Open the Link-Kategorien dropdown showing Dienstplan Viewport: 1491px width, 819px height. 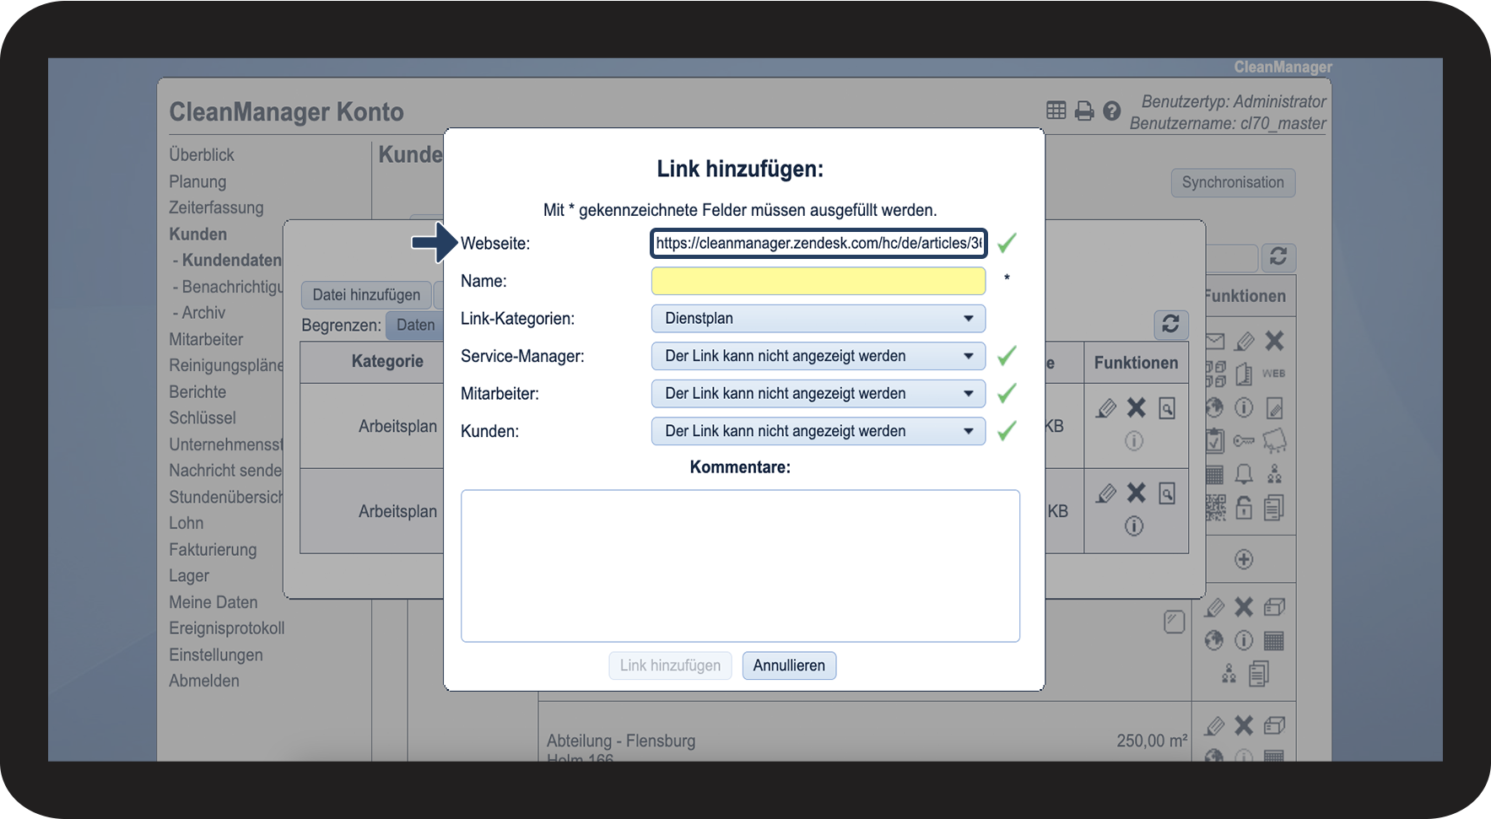pyautogui.click(x=818, y=319)
